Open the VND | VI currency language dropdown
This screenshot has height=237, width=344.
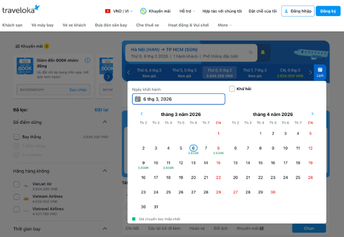tap(118, 10)
